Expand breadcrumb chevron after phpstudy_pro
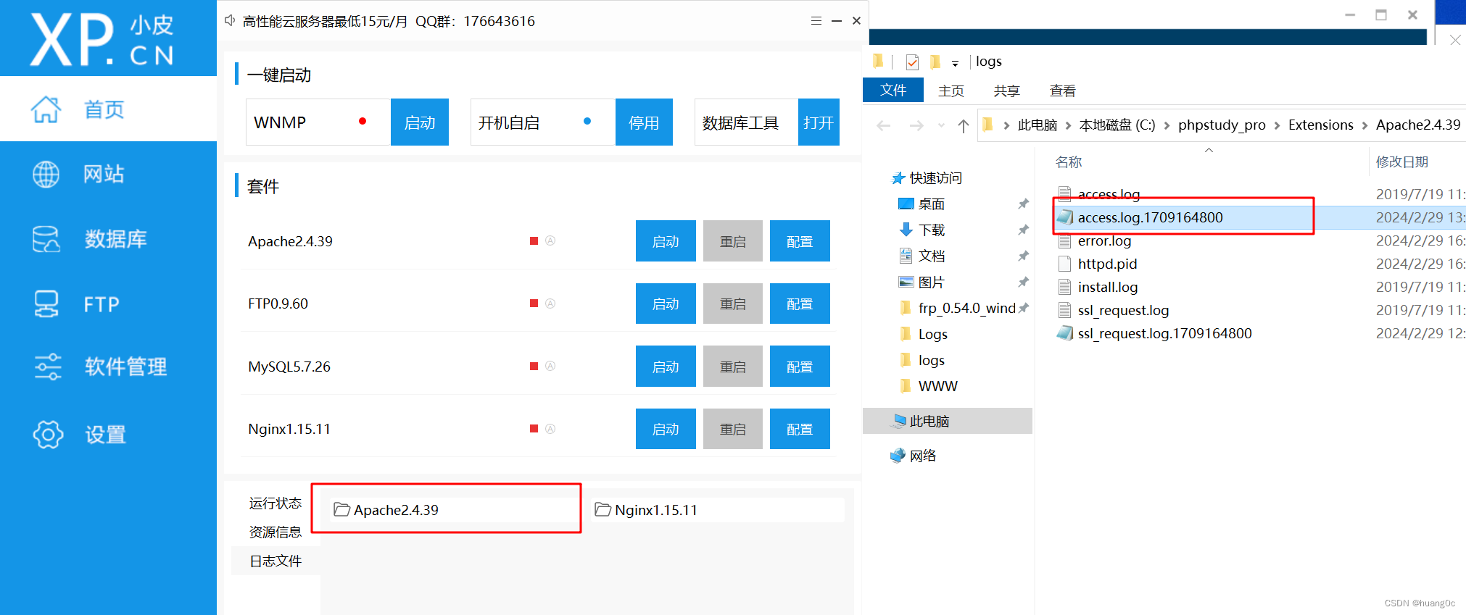Image resolution: width=1466 pixels, height=615 pixels. pyautogui.click(x=1277, y=125)
